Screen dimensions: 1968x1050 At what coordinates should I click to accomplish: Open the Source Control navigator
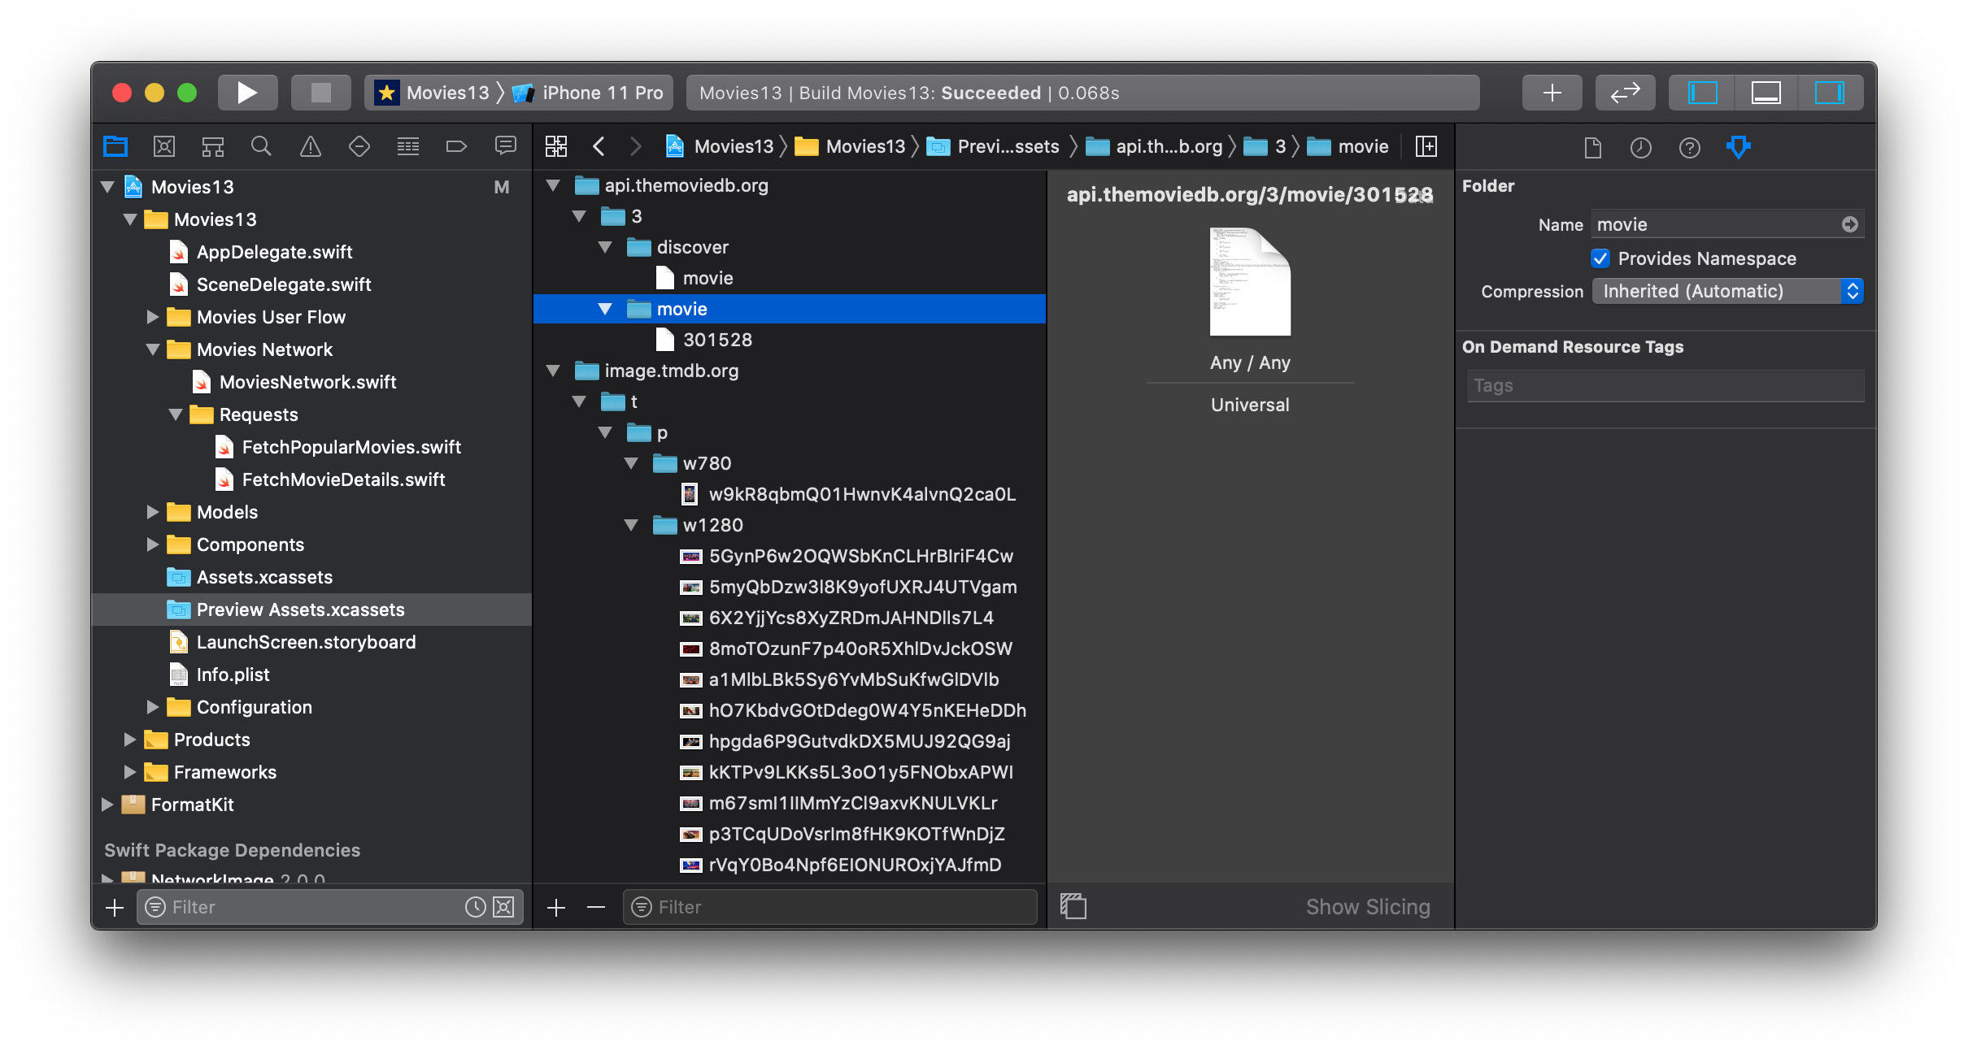[163, 146]
